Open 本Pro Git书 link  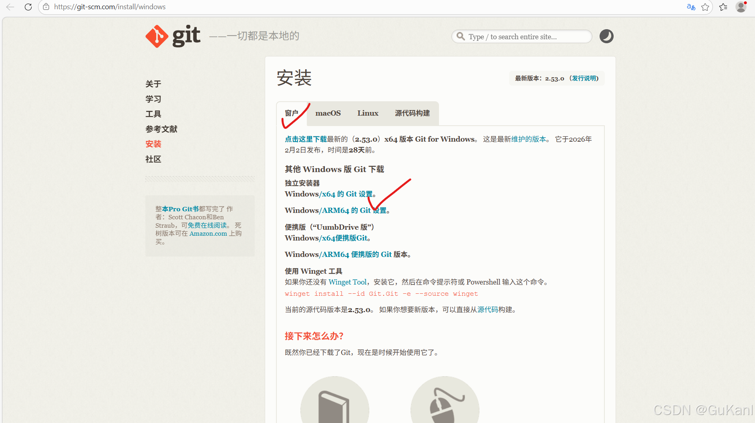(x=180, y=209)
